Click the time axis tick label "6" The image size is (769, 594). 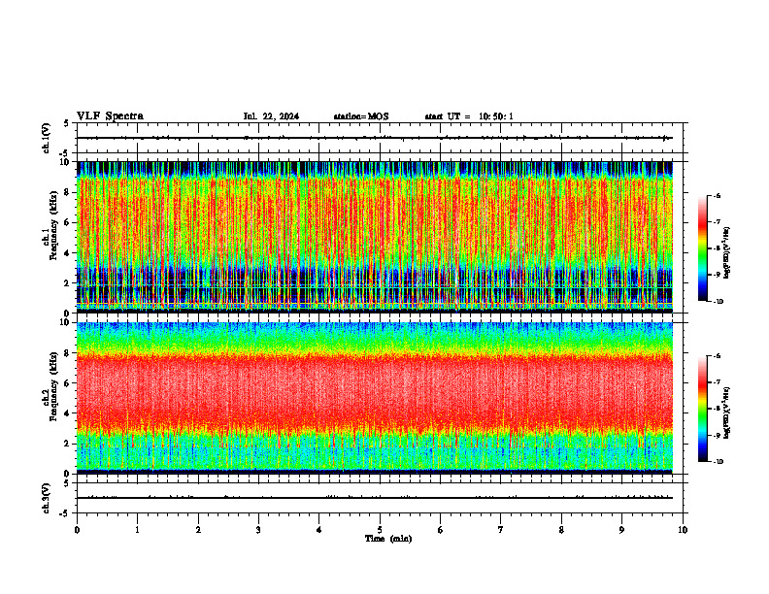point(441,530)
